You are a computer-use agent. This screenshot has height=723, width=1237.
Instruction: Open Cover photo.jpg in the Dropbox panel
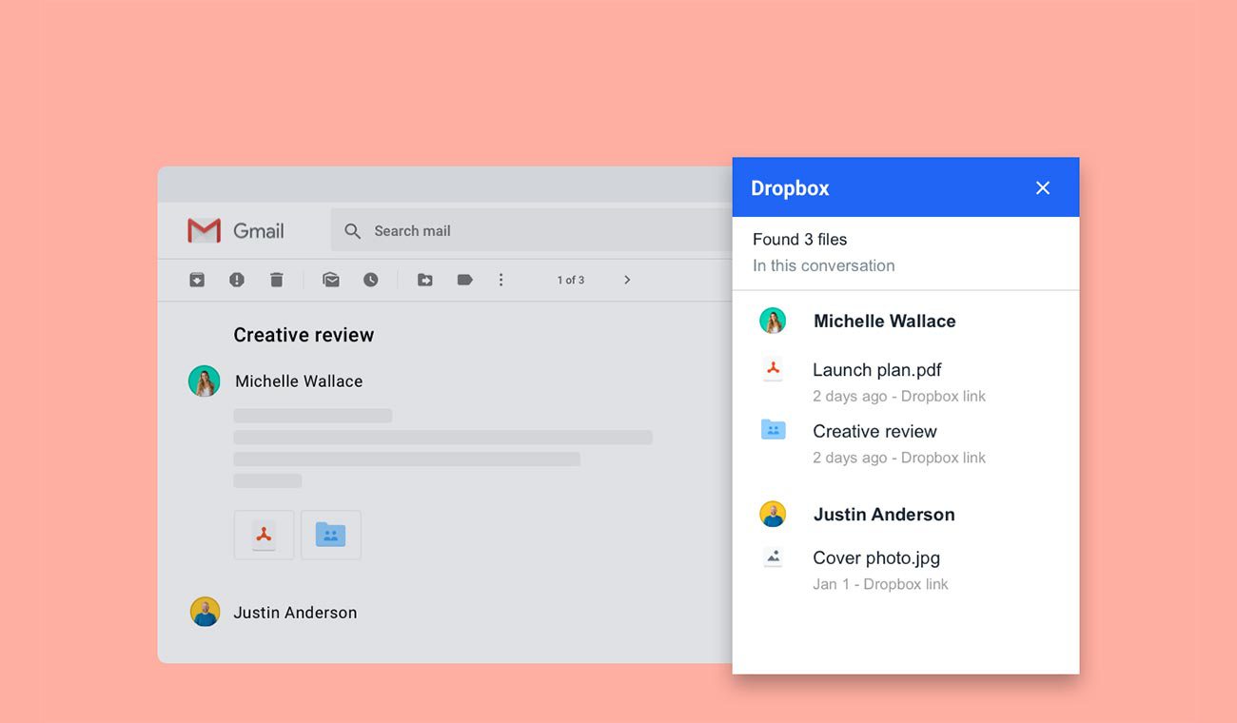click(x=875, y=558)
